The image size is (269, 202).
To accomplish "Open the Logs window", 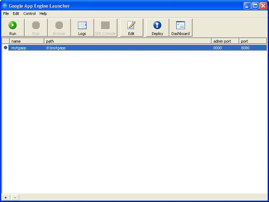I will coord(82,28).
